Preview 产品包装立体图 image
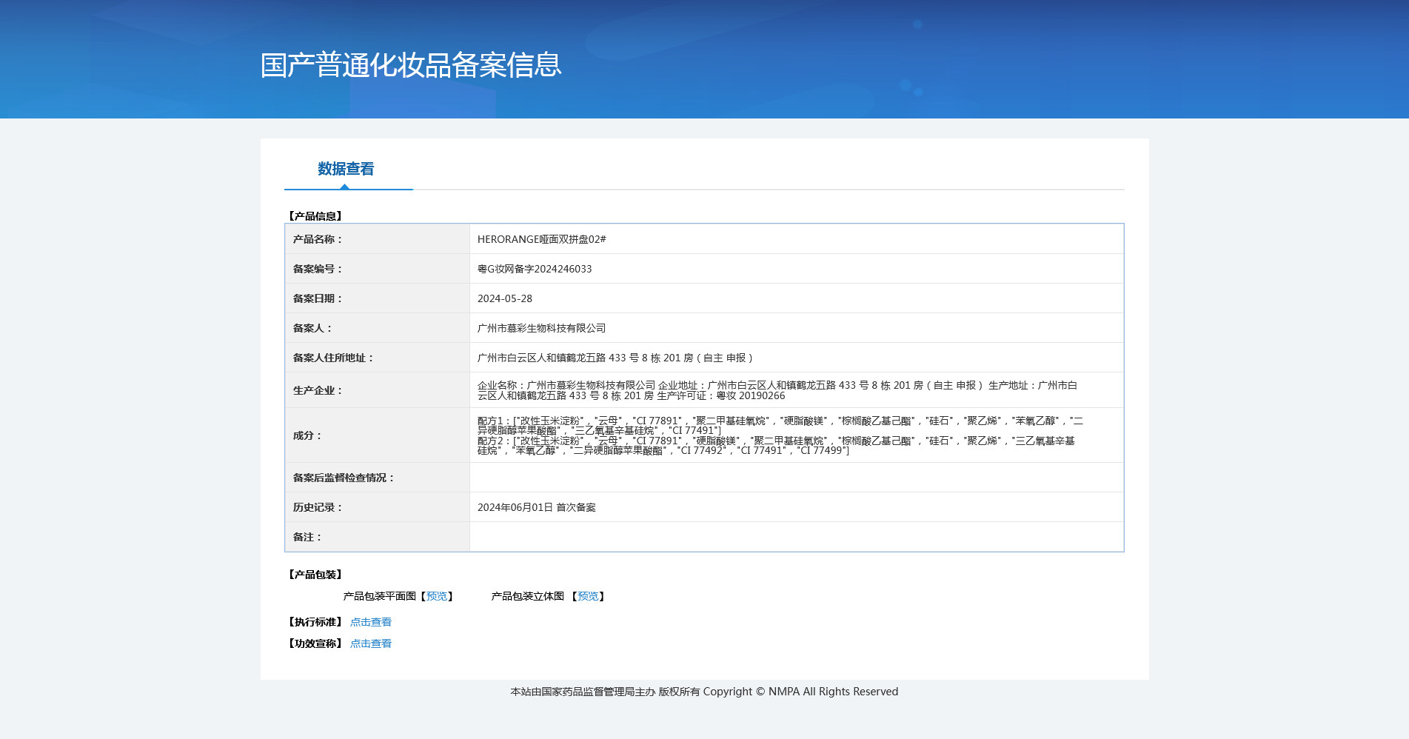The width and height of the screenshot is (1409, 739). (588, 596)
